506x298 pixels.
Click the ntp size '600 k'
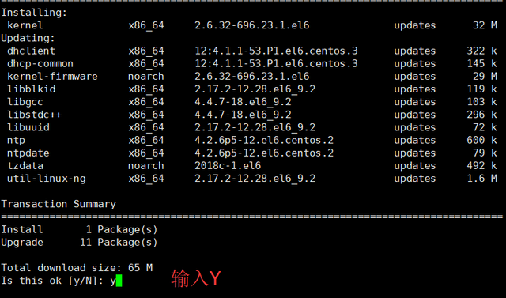(x=481, y=140)
